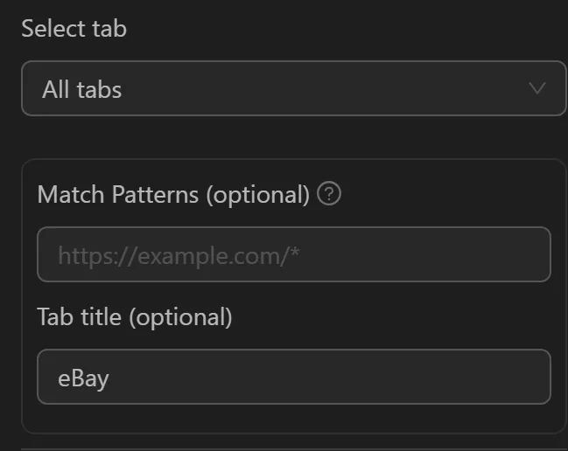Click the 'Select tab' label
The width and height of the screenshot is (568, 451).
click(x=74, y=28)
